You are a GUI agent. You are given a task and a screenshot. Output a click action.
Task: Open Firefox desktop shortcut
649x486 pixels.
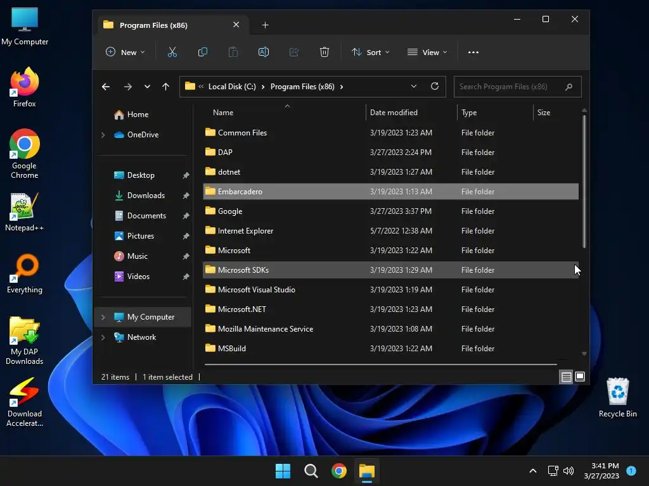25,87
